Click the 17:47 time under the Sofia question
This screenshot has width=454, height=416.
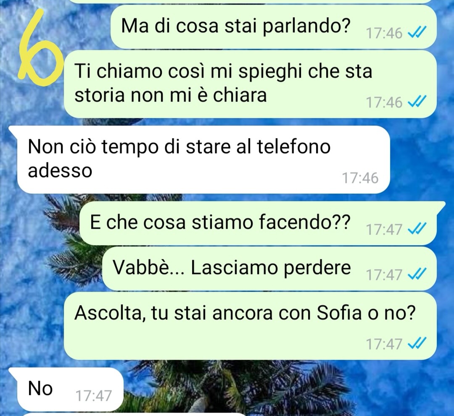(x=384, y=344)
